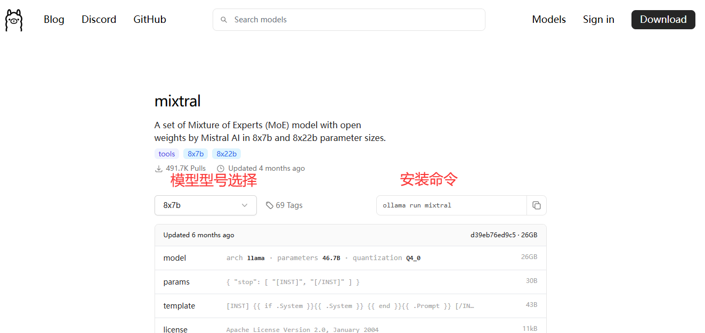Click the parameters 46.7B value

(331, 258)
